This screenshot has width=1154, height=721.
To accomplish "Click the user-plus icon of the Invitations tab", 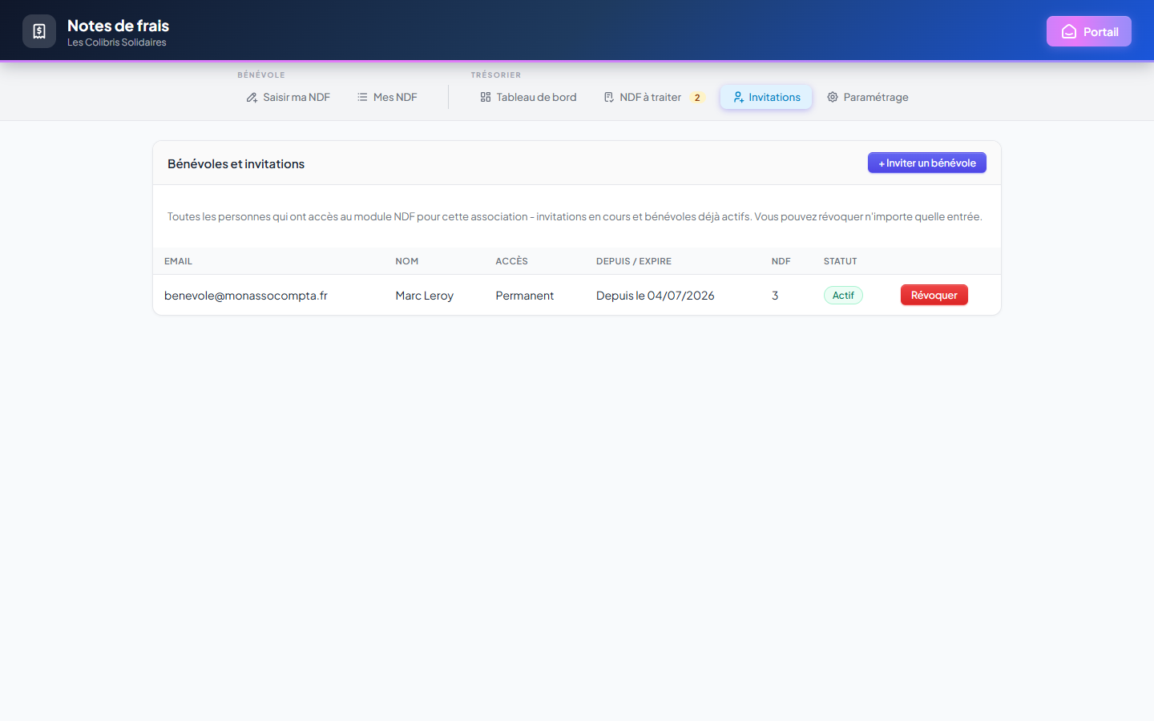I will click(x=738, y=97).
